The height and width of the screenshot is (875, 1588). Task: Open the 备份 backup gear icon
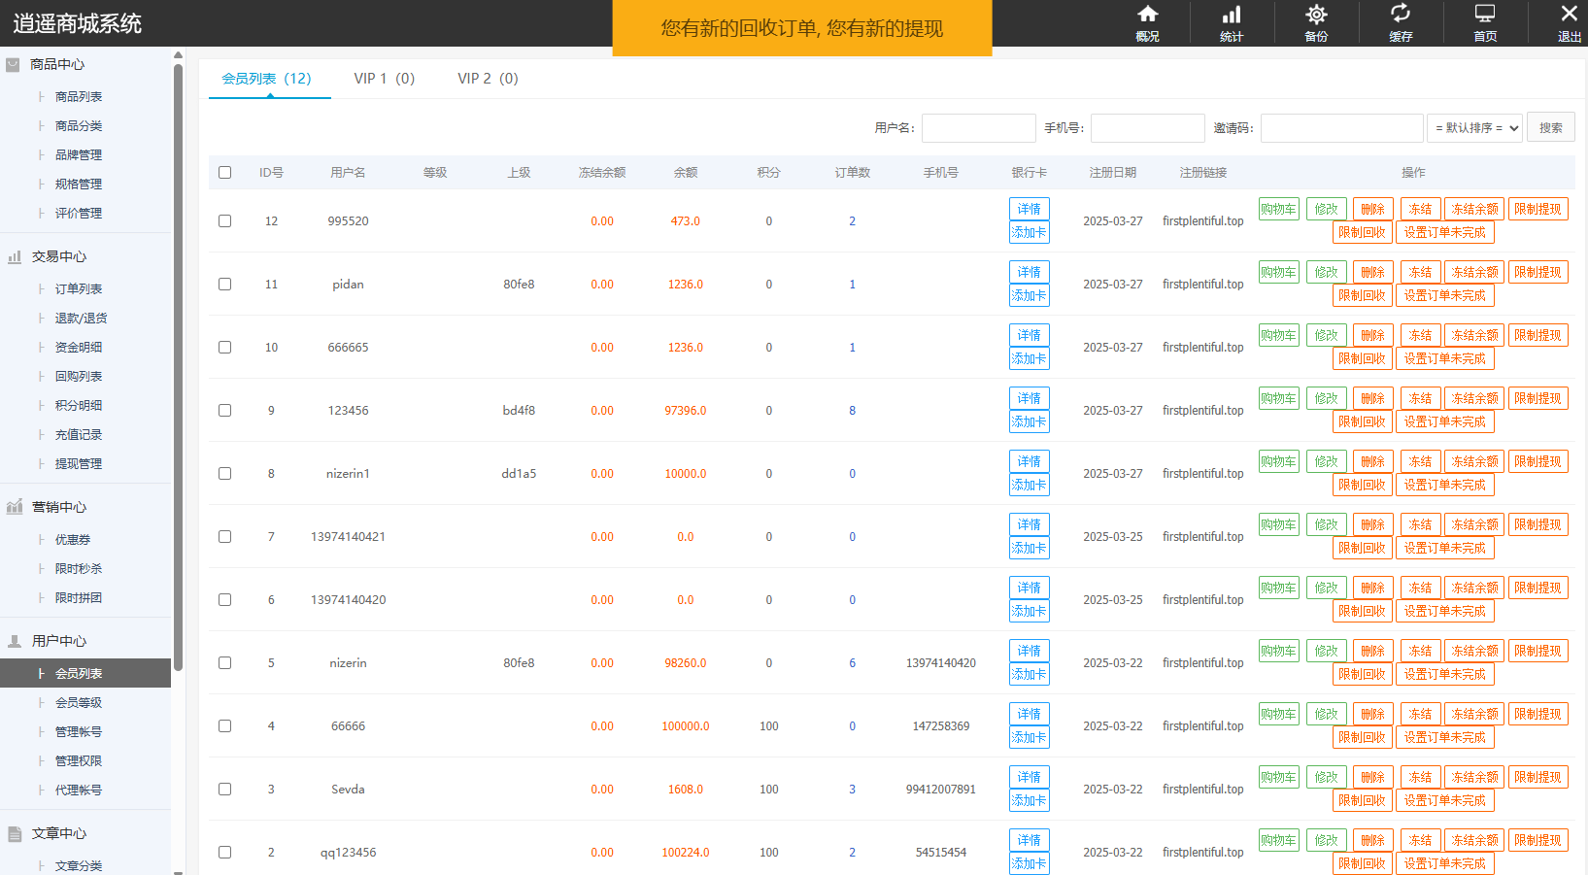point(1316,15)
